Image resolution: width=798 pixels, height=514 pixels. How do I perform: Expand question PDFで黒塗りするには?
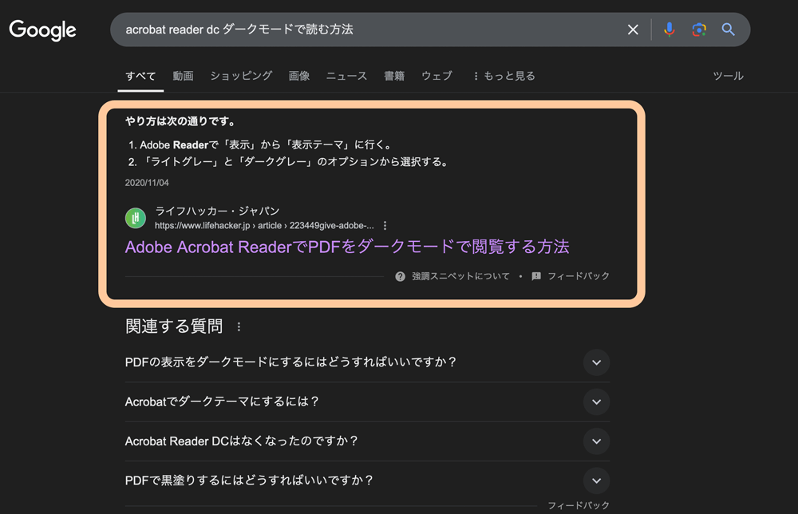[367, 480]
